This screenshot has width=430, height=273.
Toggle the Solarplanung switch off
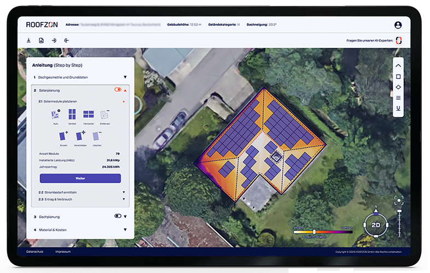118,90
